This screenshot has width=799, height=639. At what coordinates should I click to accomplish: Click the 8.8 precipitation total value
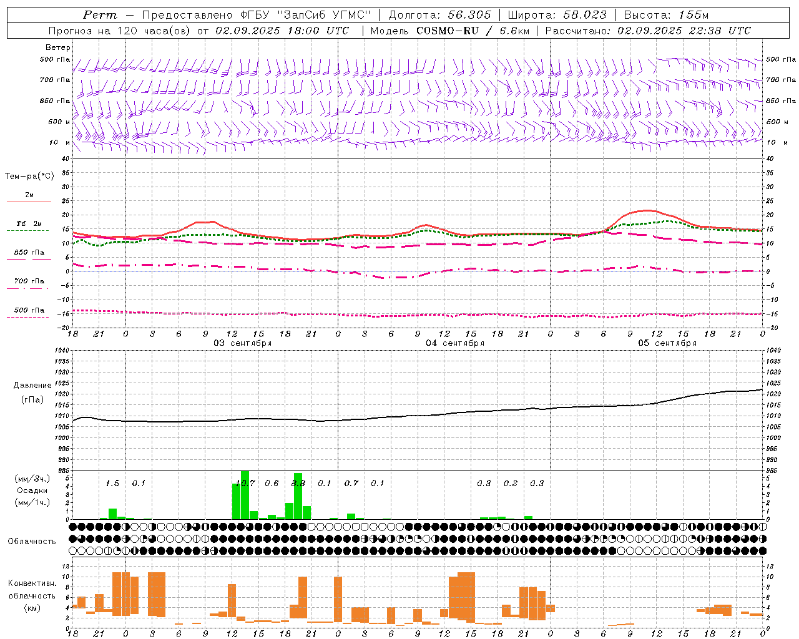tap(298, 483)
